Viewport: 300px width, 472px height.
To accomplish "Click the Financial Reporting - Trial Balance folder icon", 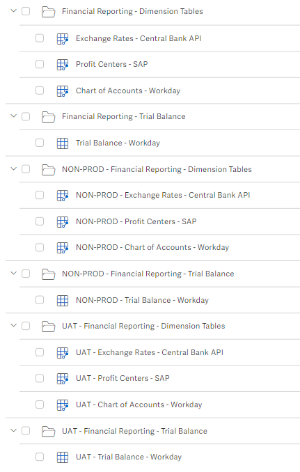I will [x=48, y=117].
